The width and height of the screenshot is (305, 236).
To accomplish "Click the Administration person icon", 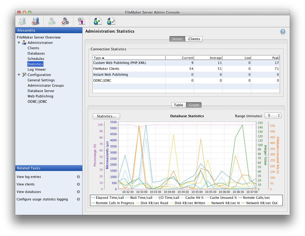I will pyautogui.click(x=24, y=43).
